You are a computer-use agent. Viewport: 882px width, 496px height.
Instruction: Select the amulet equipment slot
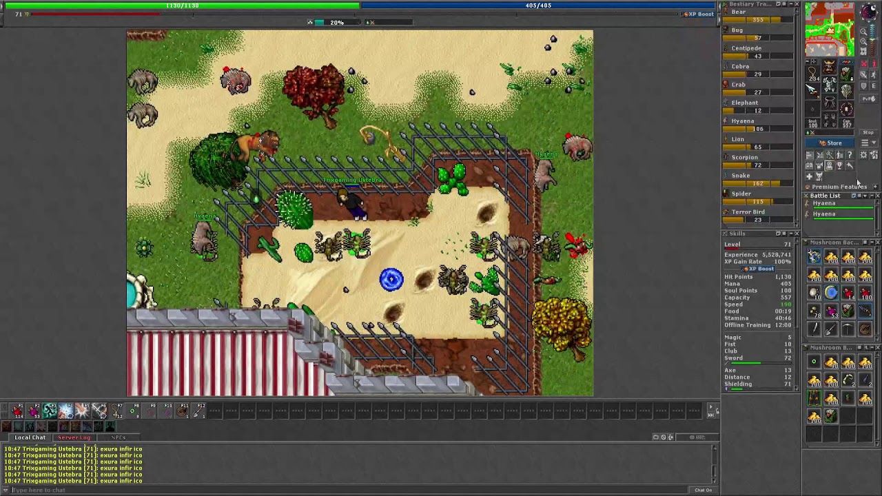click(x=812, y=74)
